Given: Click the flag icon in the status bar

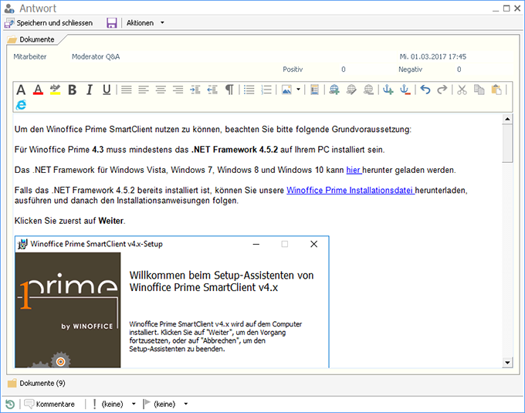Looking at the screenshot, I should (x=147, y=404).
